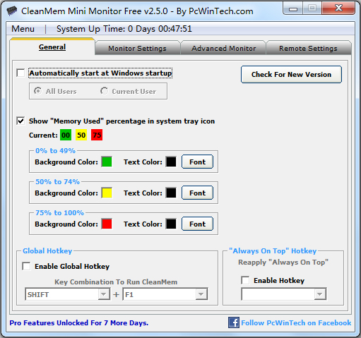Tick the Enable Global Hotkey checkbox
Screen dimensions: 361x338
tap(26, 266)
